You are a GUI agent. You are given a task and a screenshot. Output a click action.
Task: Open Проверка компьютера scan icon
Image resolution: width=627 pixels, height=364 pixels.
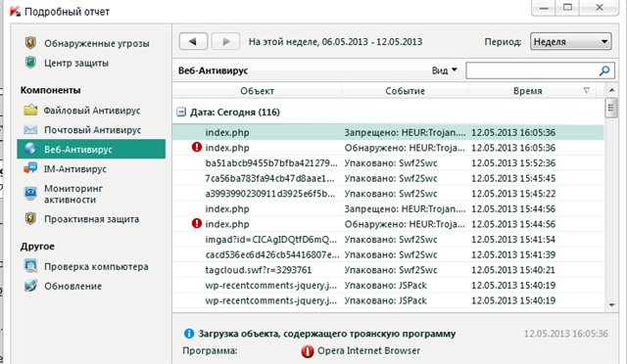30,266
